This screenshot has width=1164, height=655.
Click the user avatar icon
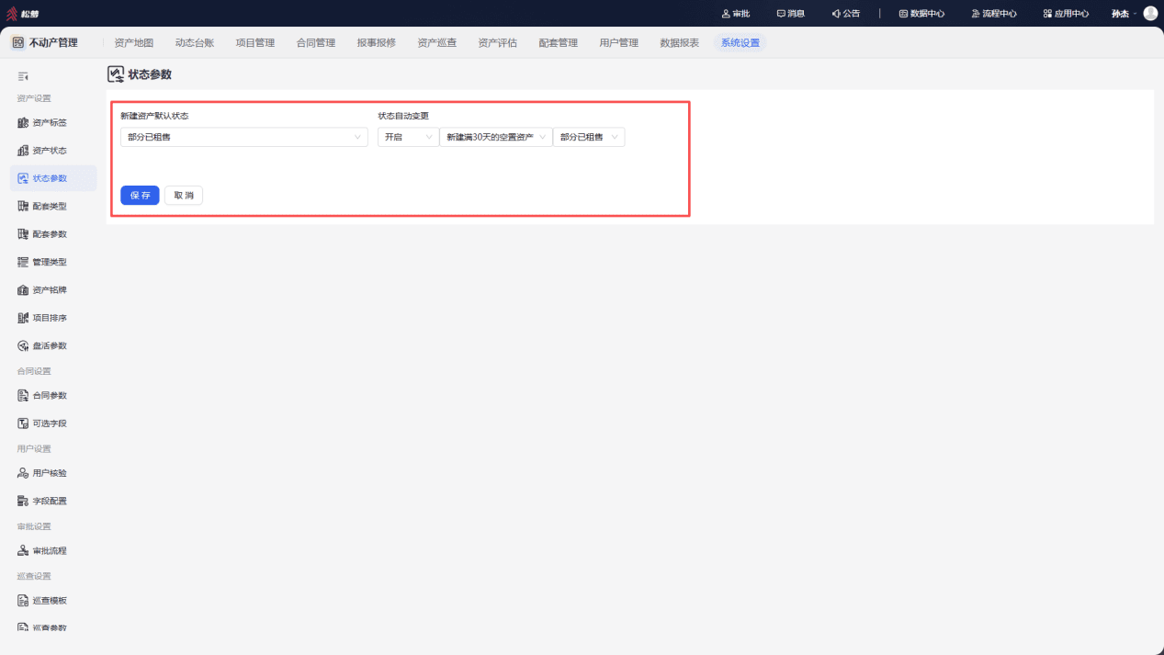coord(1150,13)
